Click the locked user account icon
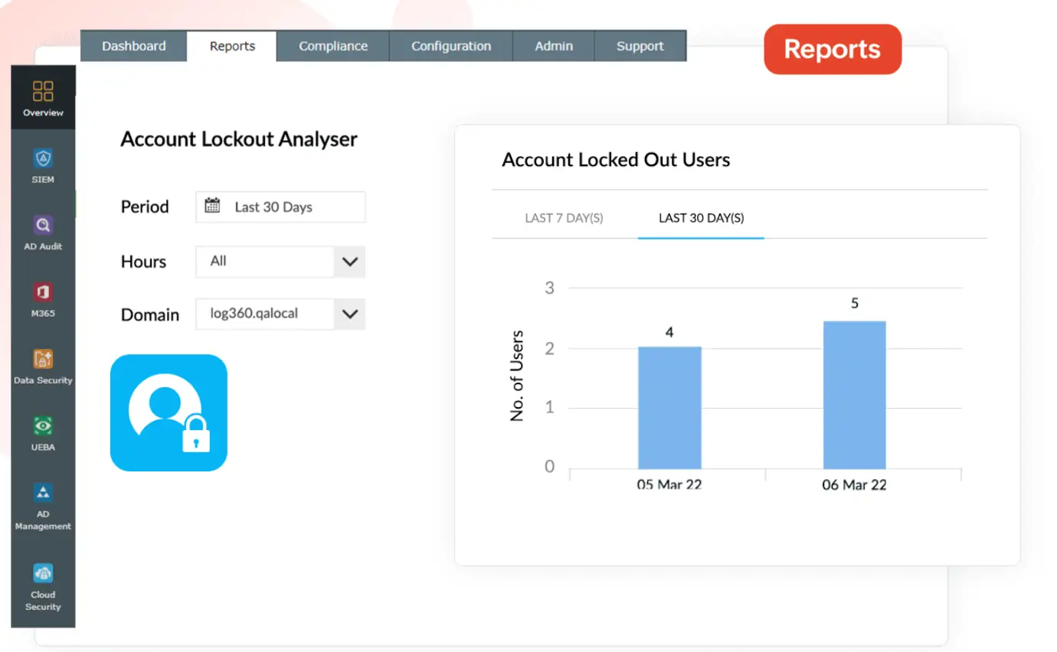This screenshot has width=1057, height=652. [169, 412]
